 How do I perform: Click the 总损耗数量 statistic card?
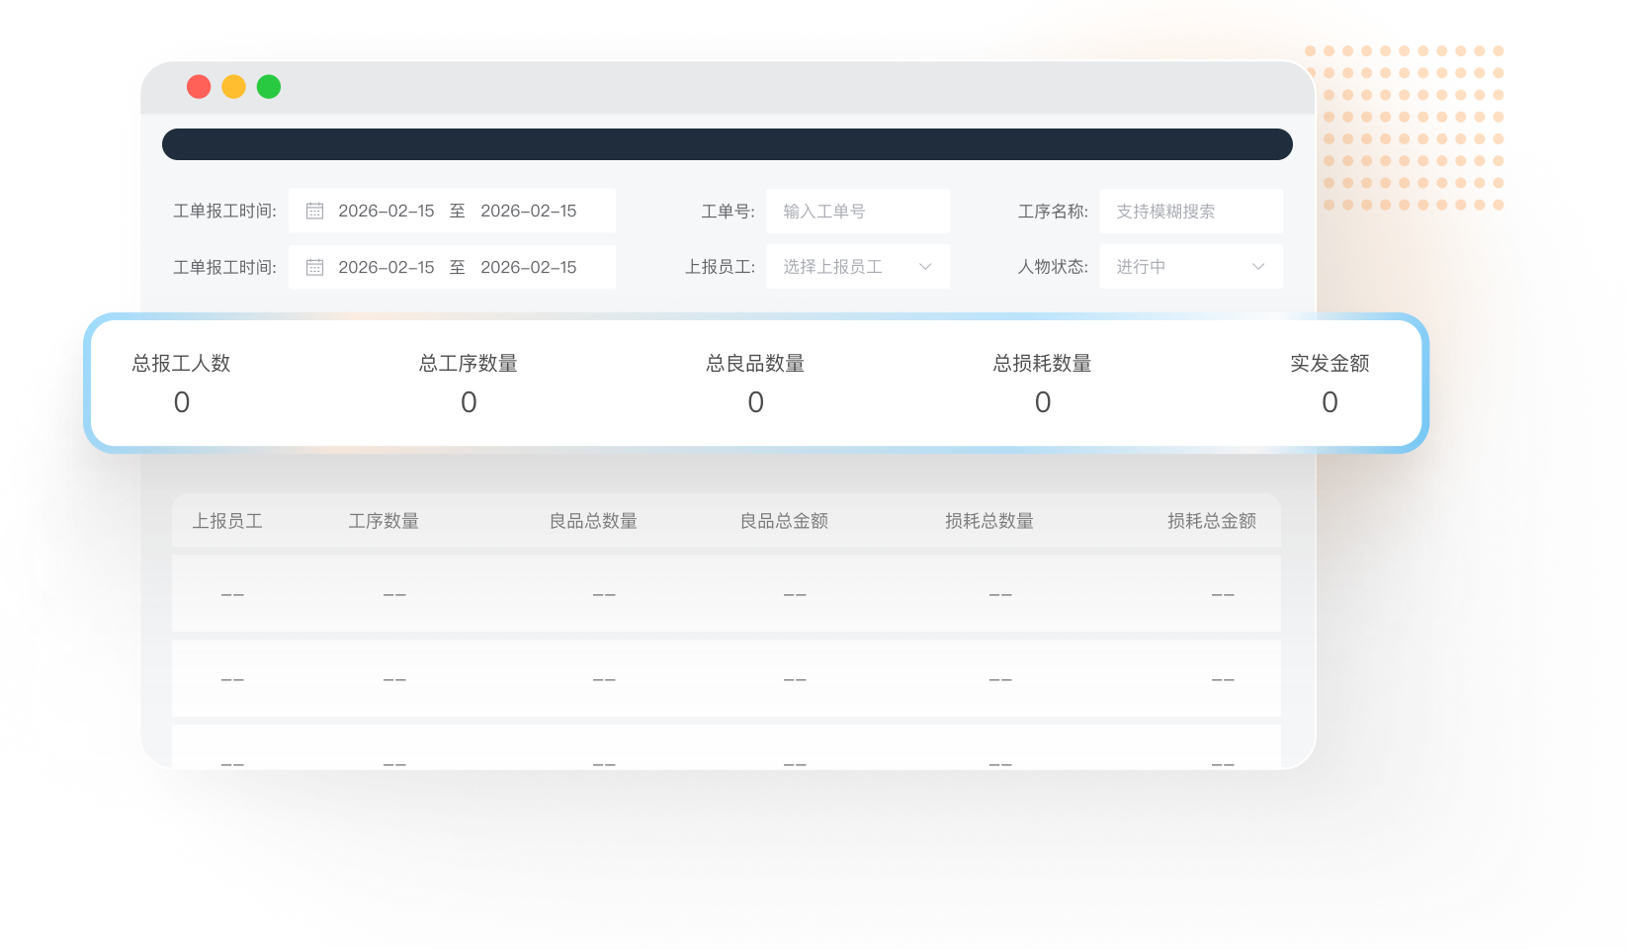1042,383
